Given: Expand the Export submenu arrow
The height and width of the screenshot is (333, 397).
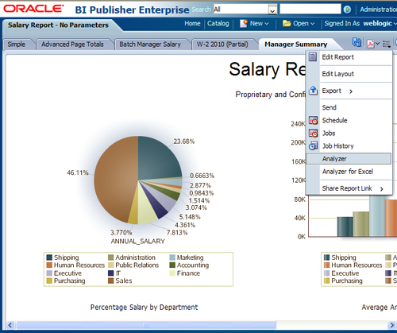Looking at the screenshot, I should point(351,91).
